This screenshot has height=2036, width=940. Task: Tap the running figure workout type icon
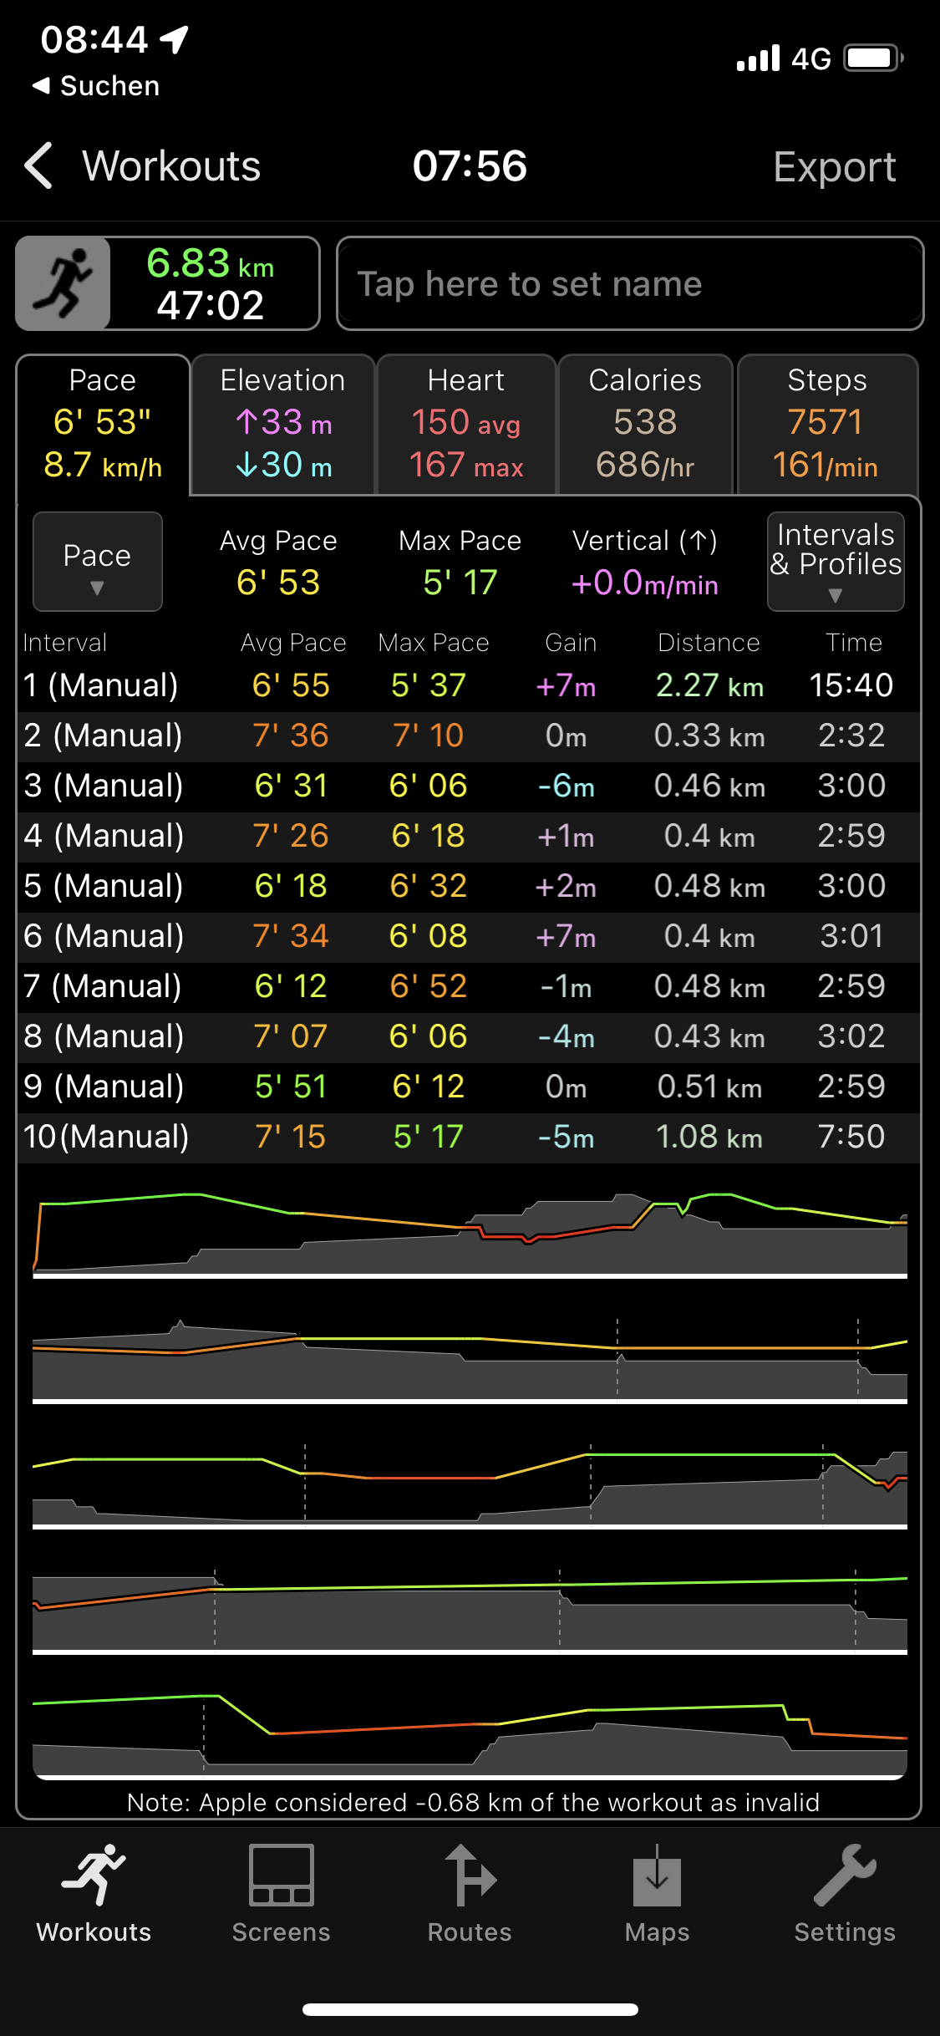tap(64, 283)
